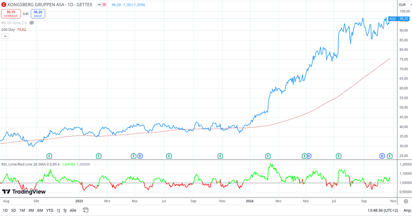The height and width of the screenshot is (216, 412).
Task: Click the dividend D marker near Mai 2023
Action: 140,156
